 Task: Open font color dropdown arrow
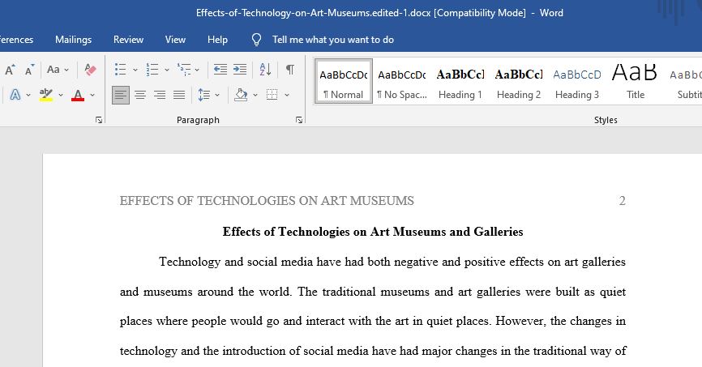point(92,95)
